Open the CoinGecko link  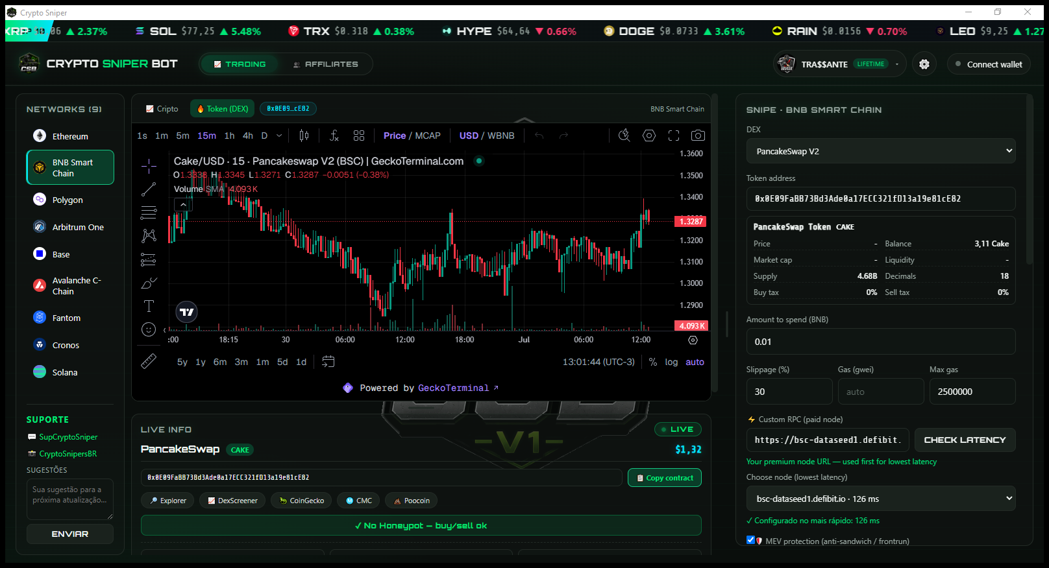[x=302, y=501]
